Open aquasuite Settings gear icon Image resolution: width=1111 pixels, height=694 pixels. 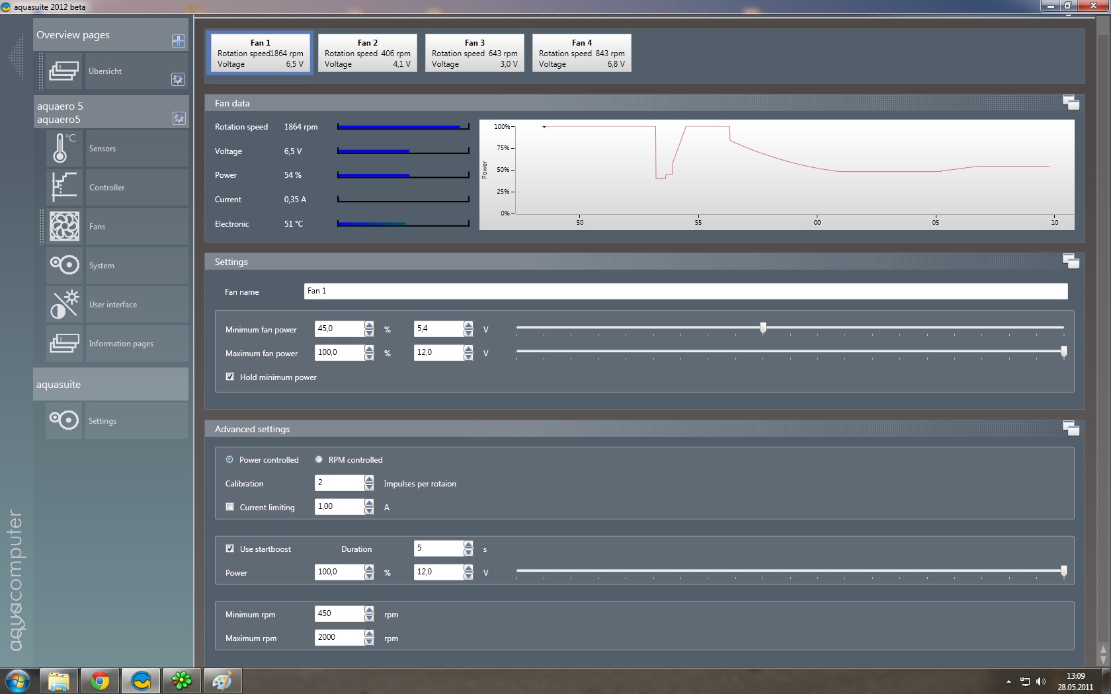(x=64, y=420)
